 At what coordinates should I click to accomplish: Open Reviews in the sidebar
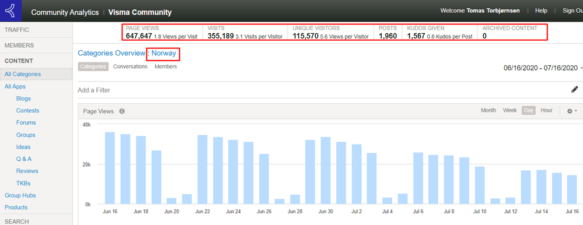click(27, 171)
